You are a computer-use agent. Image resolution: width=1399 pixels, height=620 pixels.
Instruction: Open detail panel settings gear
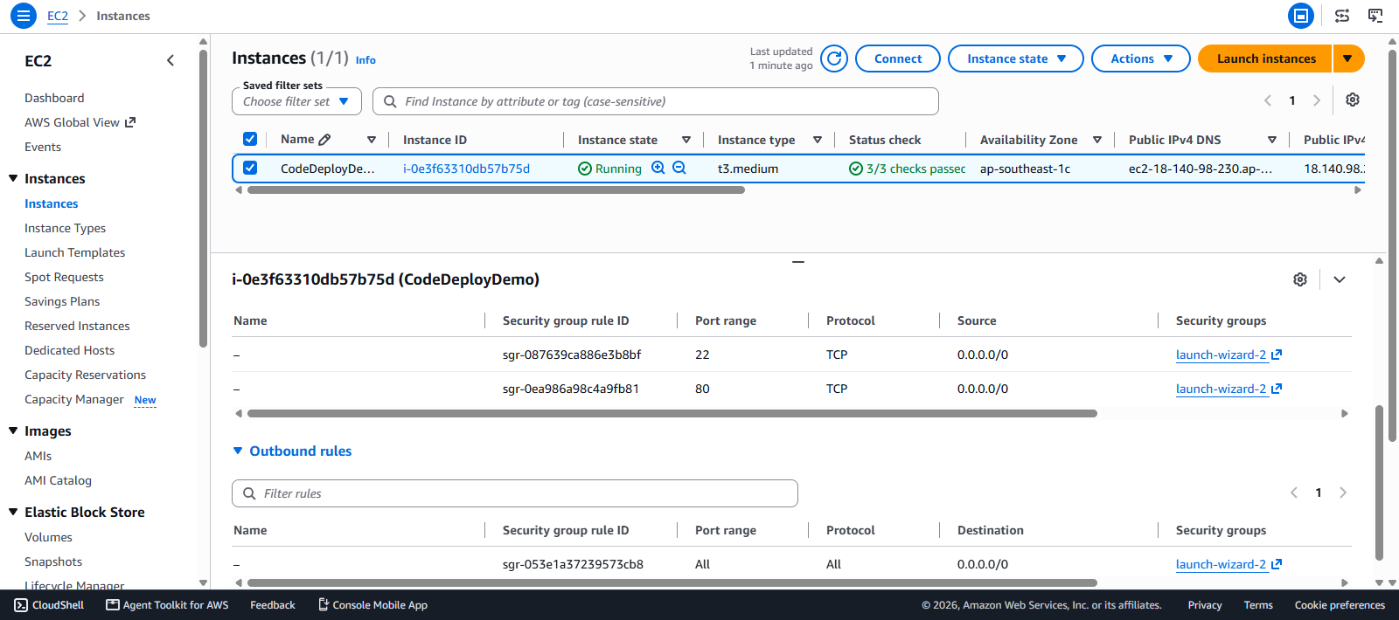[1300, 279]
